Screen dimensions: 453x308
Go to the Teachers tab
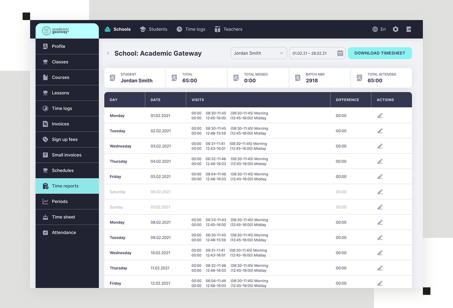click(228, 29)
